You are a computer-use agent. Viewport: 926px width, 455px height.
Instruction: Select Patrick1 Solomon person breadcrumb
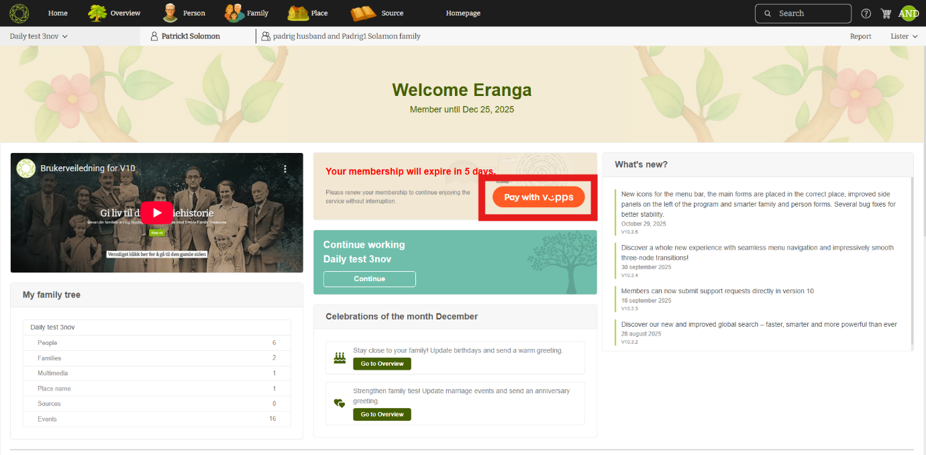[x=190, y=36]
